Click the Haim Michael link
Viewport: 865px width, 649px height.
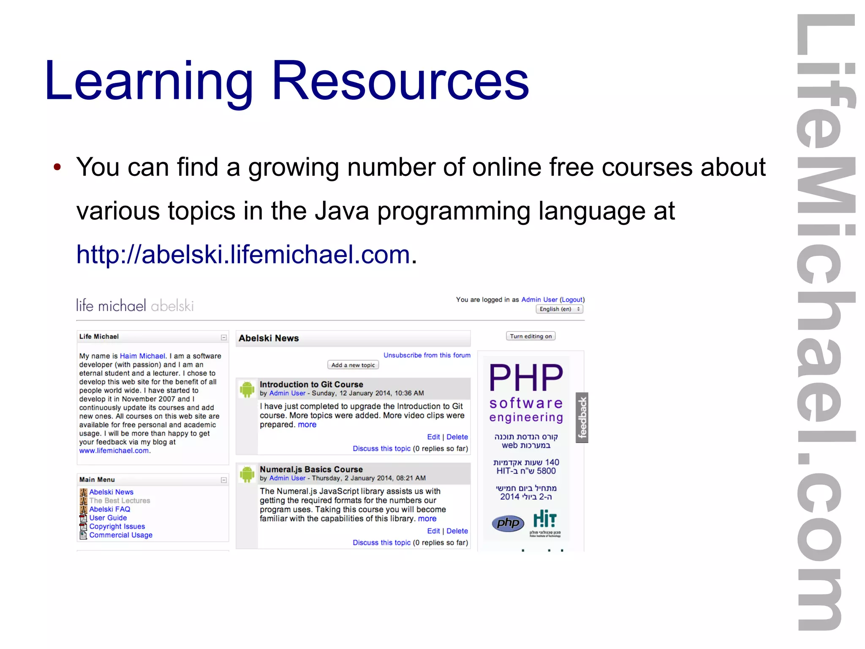pyautogui.click(x=142, y=356)
